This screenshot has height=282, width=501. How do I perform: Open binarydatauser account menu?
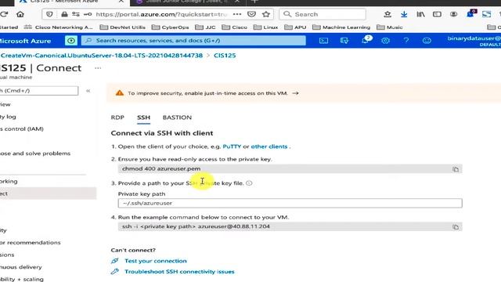coord(474,41)
